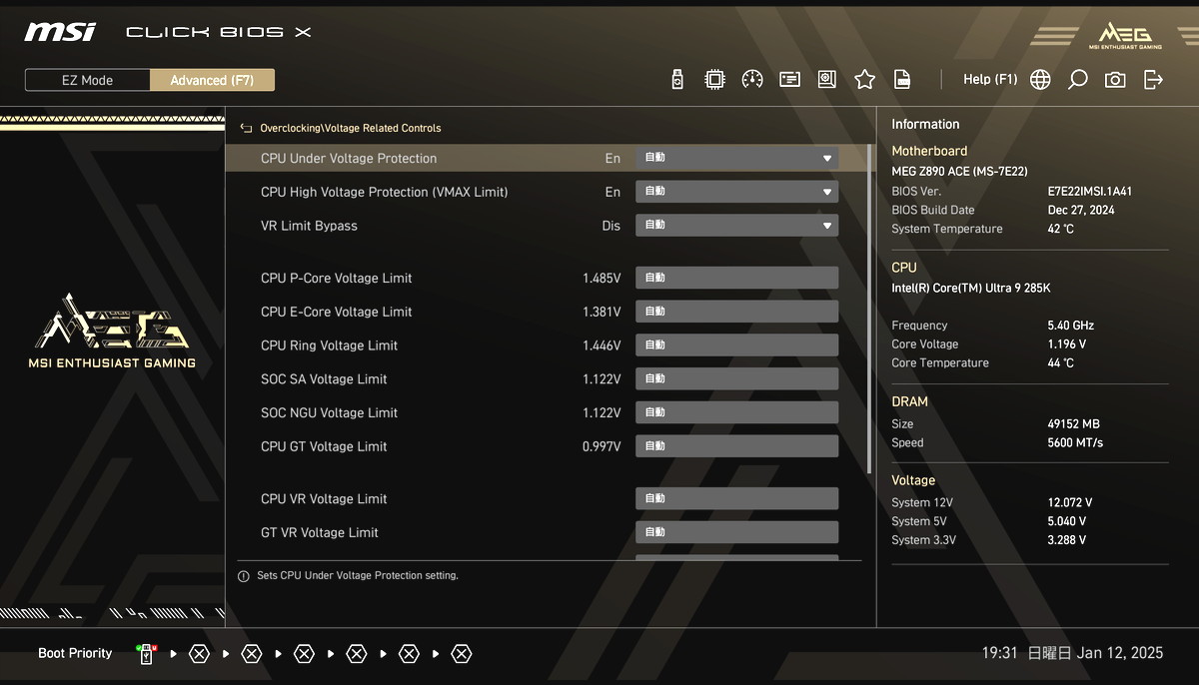Image resolution: width=1199 pixels, height=685 pixels.
Task: Edit SOC NGU Voltage Limit field
Action: coord(736,412)
